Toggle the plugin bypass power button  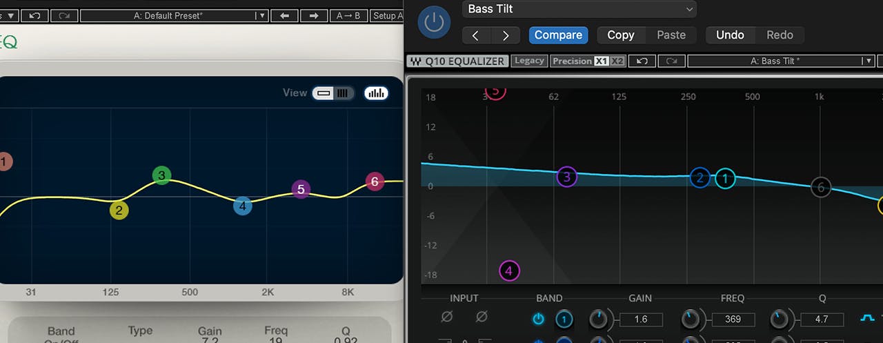(x=433, y=22)
